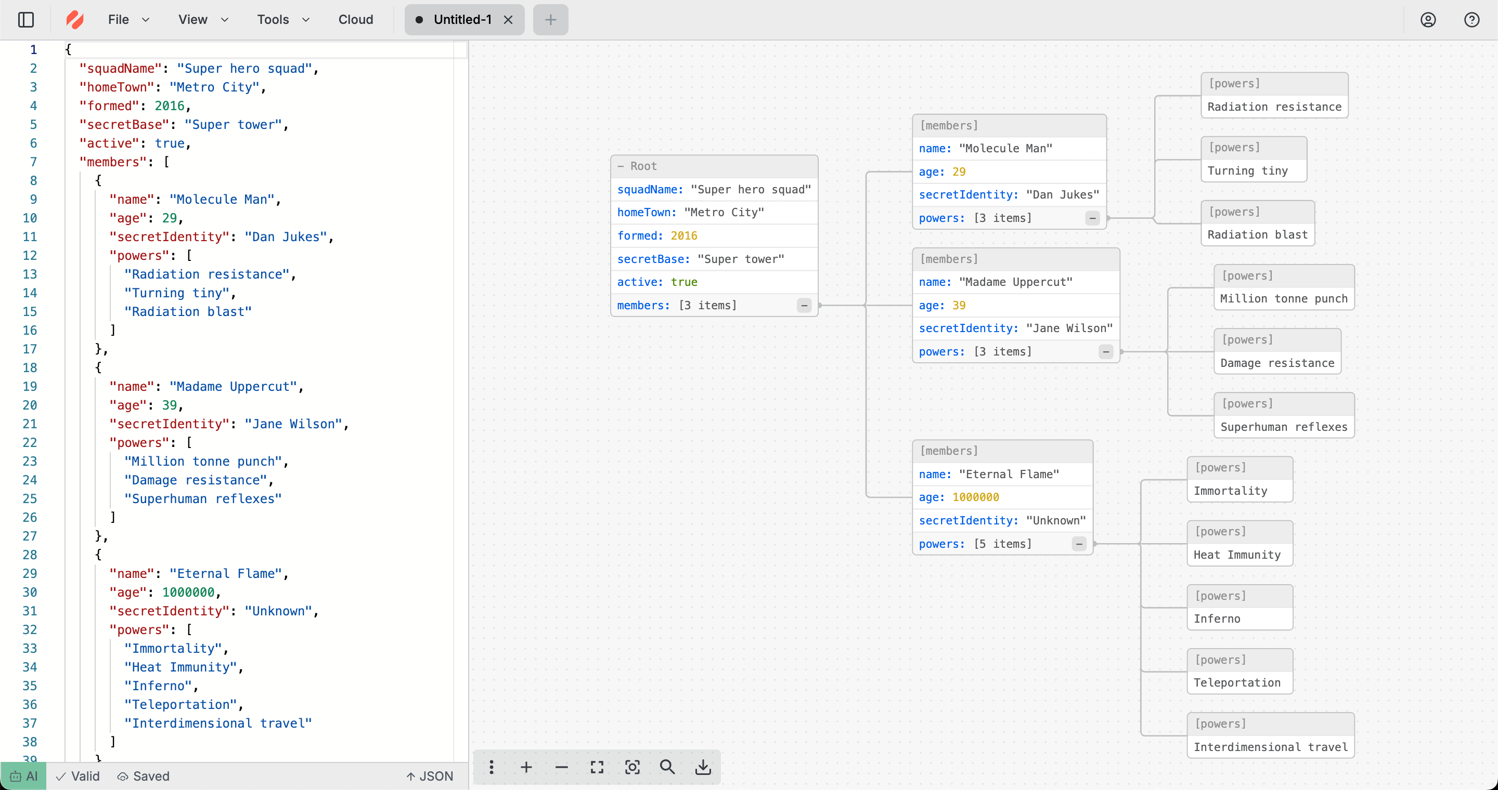Screen dimensions: 1498x790
Task: Collapse Eternal Flame's powers node
Action: [x=1079, y=544]
